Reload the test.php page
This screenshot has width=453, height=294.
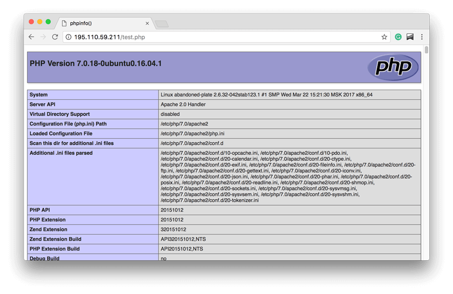pos(54,36)
